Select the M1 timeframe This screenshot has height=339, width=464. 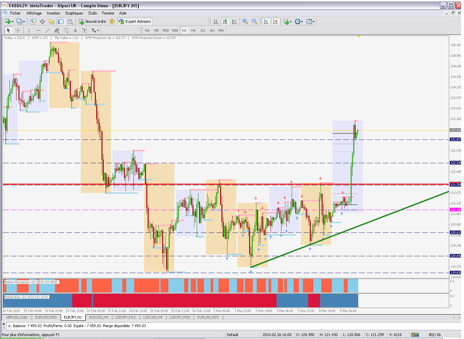click(x=147, y=30)
